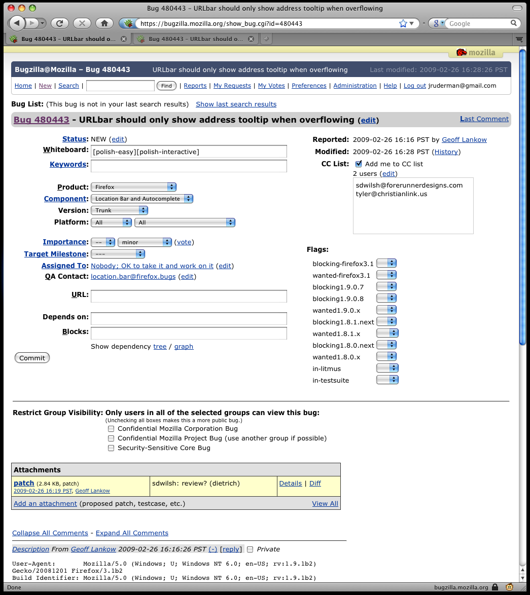Open a new tab with the plus button
The image size is (530, 595).
pos(266,39)
